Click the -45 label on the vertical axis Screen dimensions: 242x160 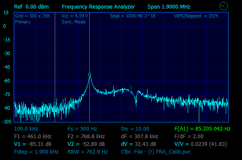click(7, 67)
